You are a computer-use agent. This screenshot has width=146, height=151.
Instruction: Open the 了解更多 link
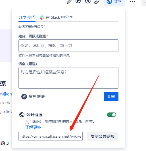[x=33, y=127]
